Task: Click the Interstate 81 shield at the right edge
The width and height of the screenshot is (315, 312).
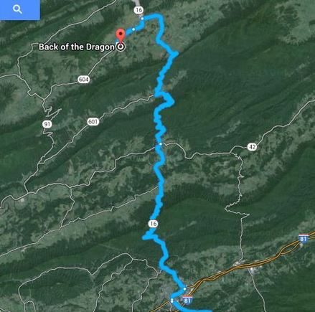Action: pos(304,239)
